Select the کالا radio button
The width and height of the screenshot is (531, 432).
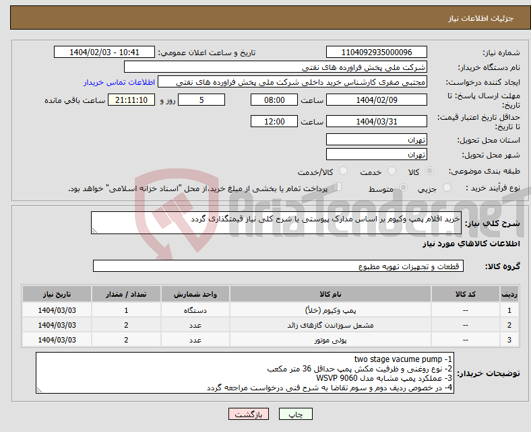[x=429, y=171]
